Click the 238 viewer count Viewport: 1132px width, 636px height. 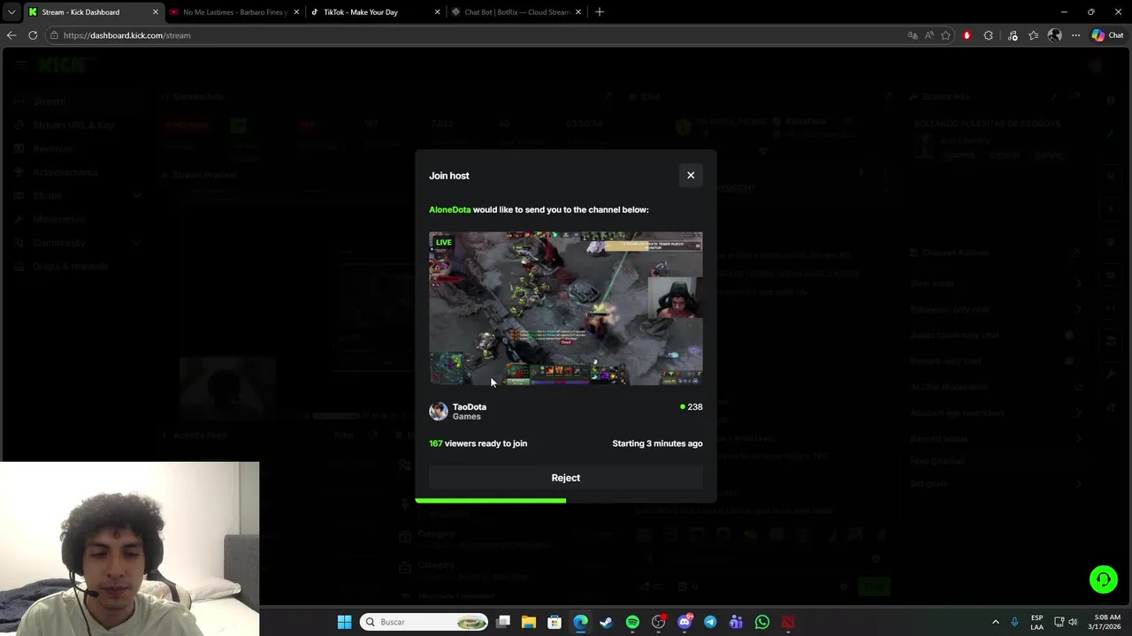(x=692, y=407)
